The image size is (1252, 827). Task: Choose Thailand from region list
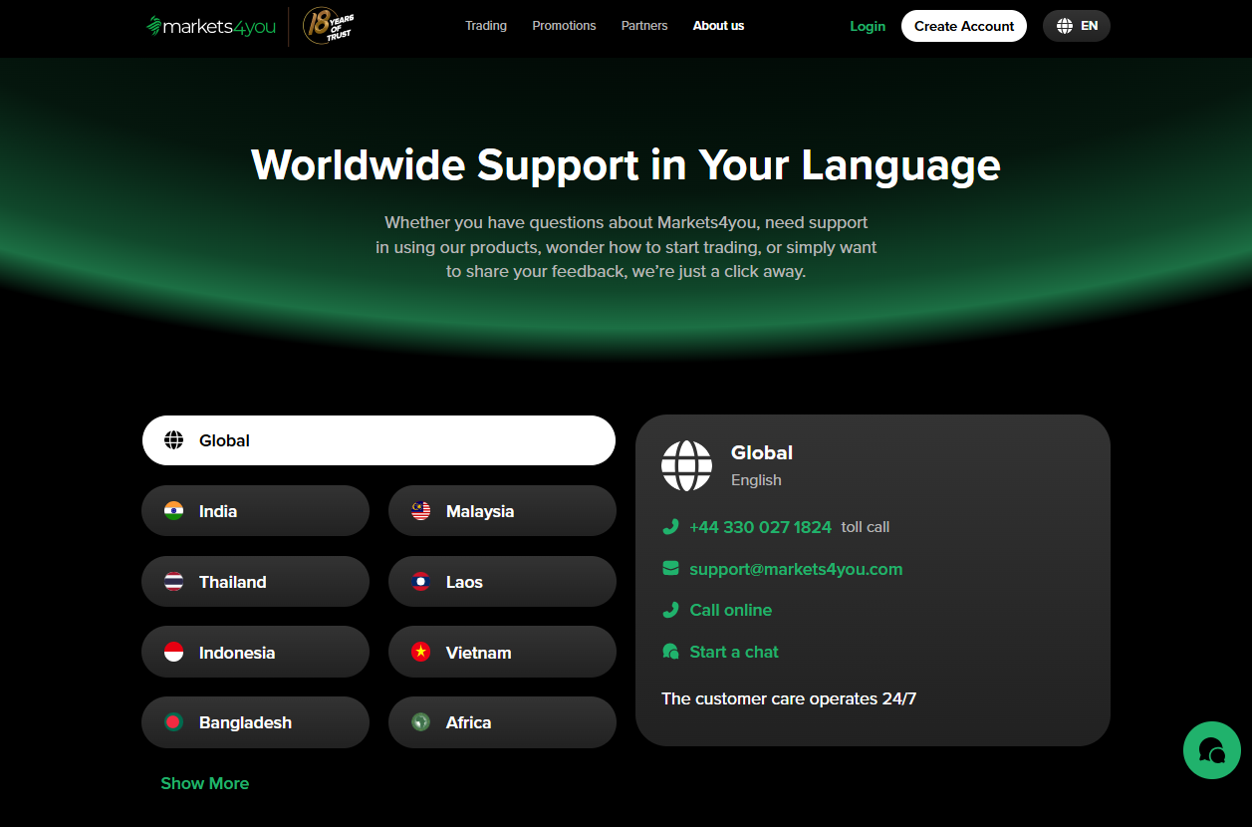[x=255, y=582]
